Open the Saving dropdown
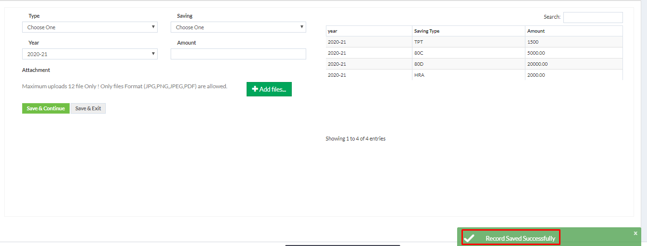 pyautogui.click(x=238, y=27)
